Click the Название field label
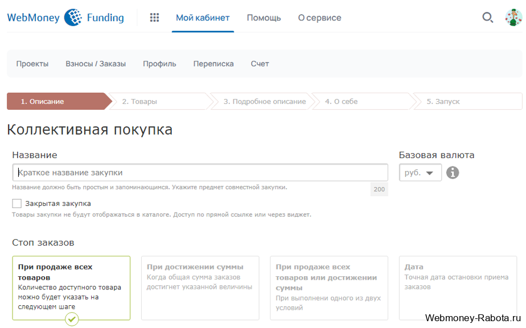This screenshot has width=526, height=328. pyautogui.click(x=35, y=155)
